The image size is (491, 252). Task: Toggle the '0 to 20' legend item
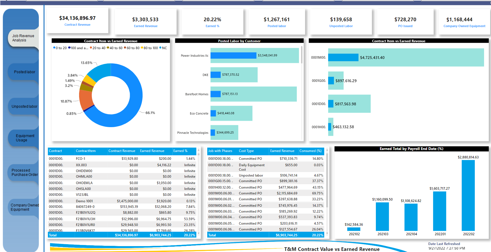pyautogui.click(x=60, y=48)
